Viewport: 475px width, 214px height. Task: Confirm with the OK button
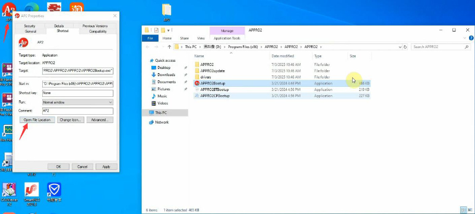pyautogui.click(x=58, y=166)
